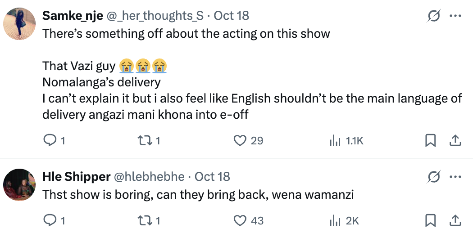Like Samke_nje's tweet with 29 likes
The image size is (473, 233).
pos(241,141)
